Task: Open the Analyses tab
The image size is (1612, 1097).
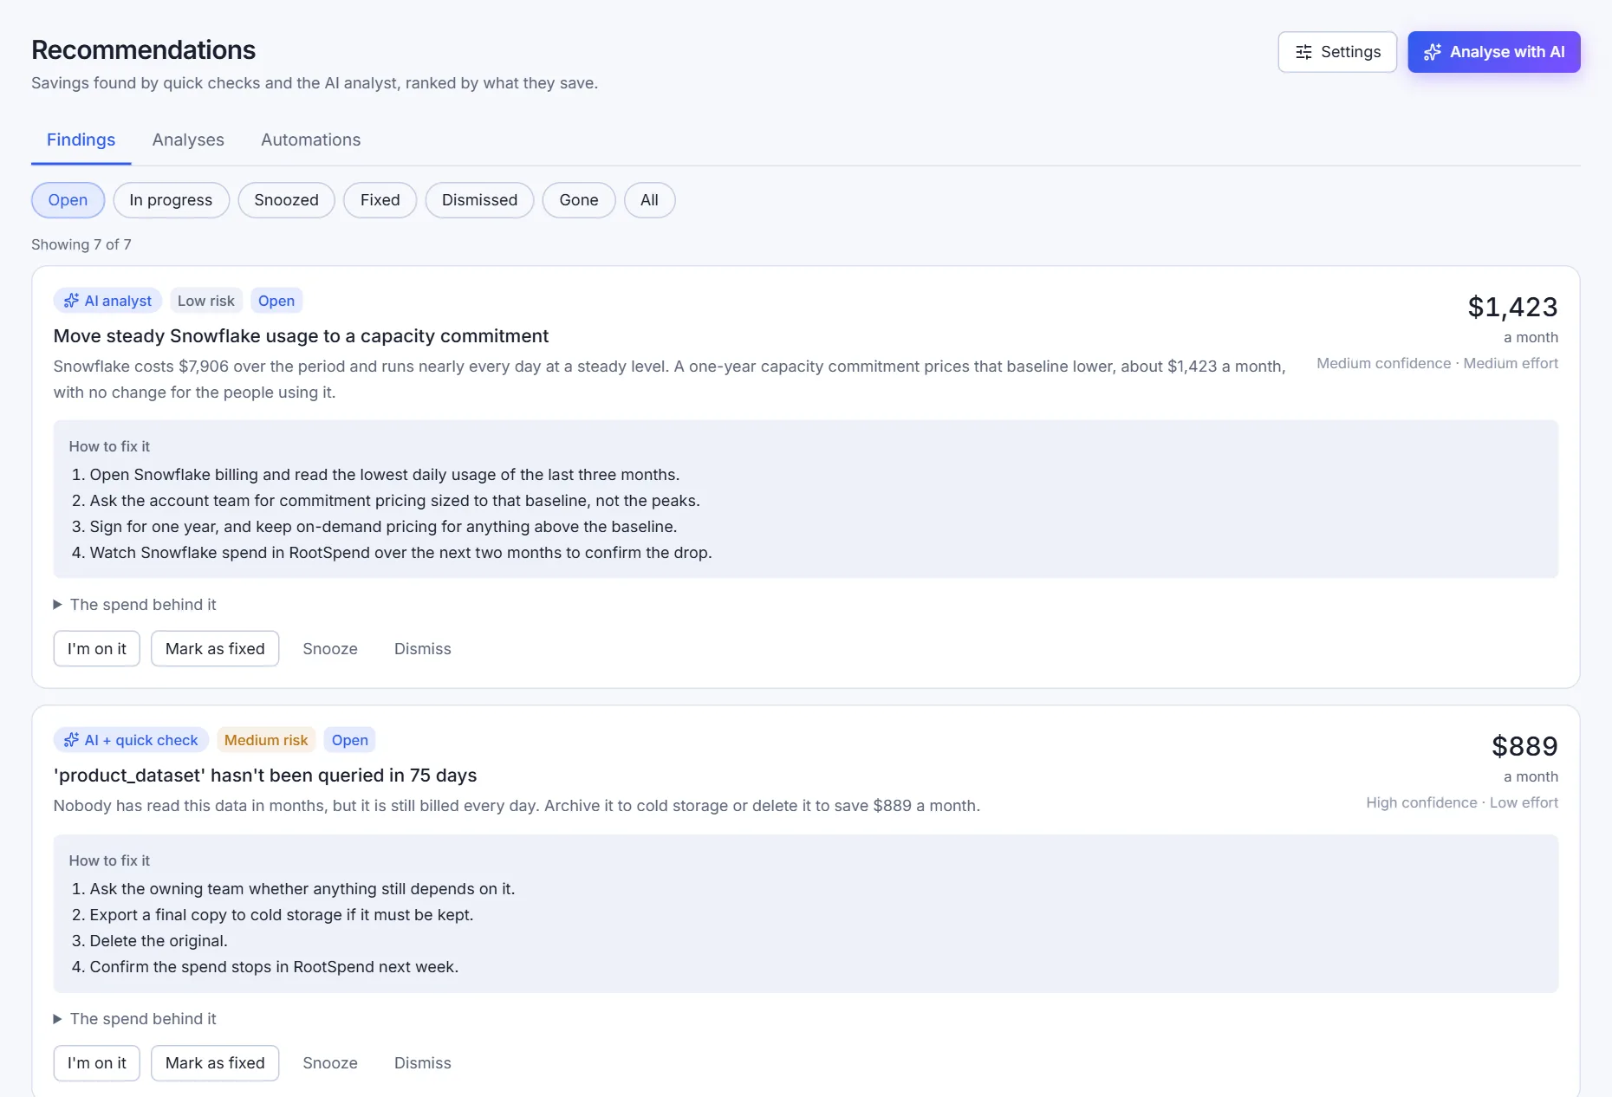Action: pos(188,140)
